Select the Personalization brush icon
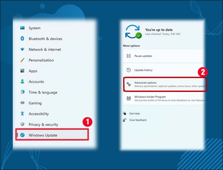The image size is (223, 170). 23,60
